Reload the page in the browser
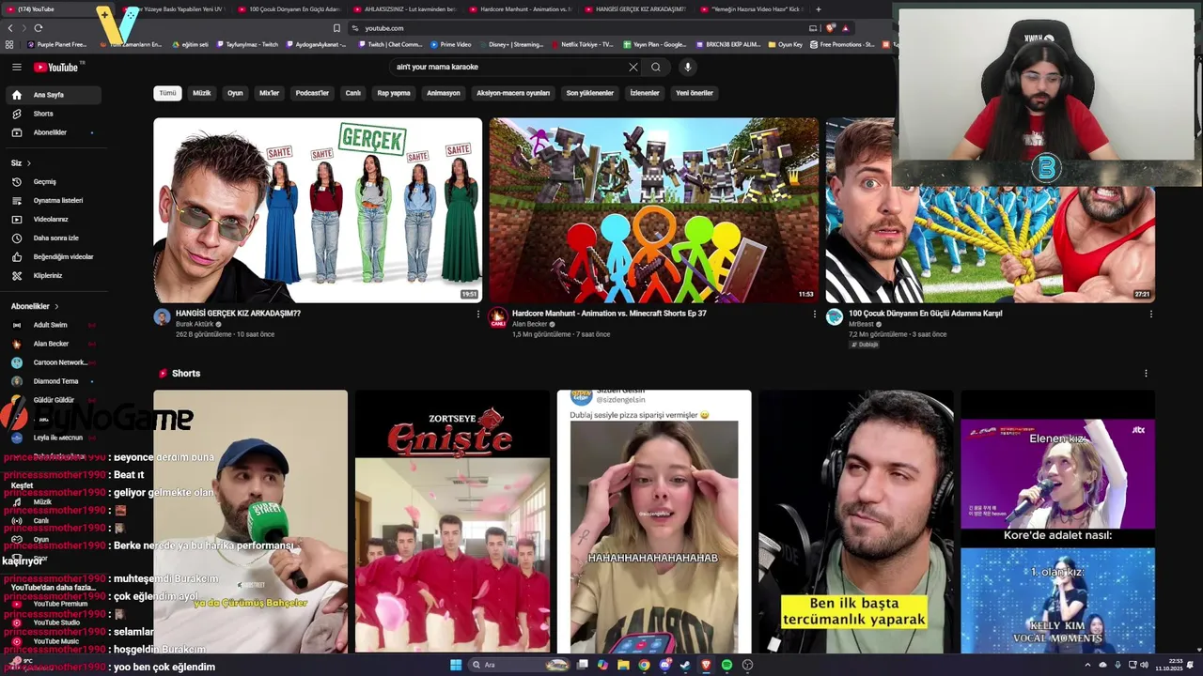The height and width of the screenshot is (676, 1203). (38, 28)
